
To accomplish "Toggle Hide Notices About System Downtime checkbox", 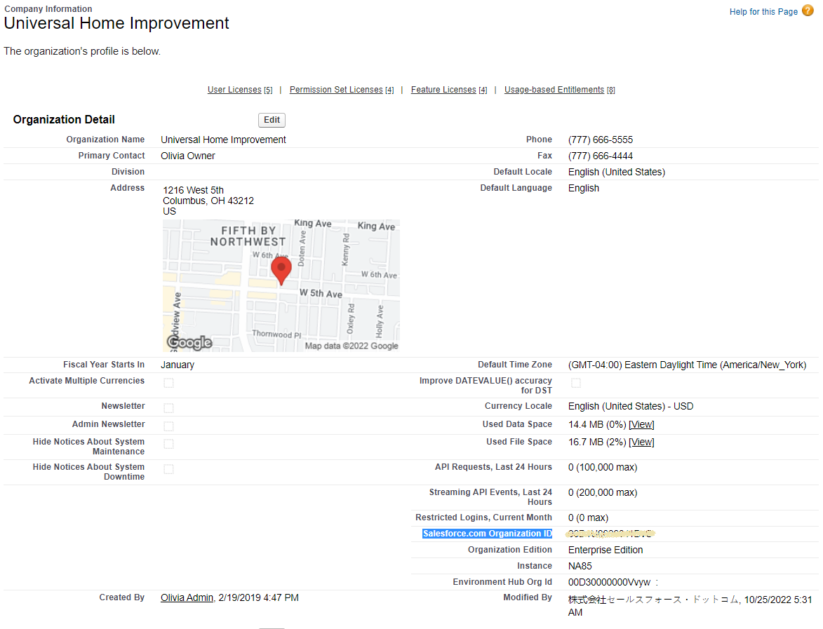I will point(168,469).
